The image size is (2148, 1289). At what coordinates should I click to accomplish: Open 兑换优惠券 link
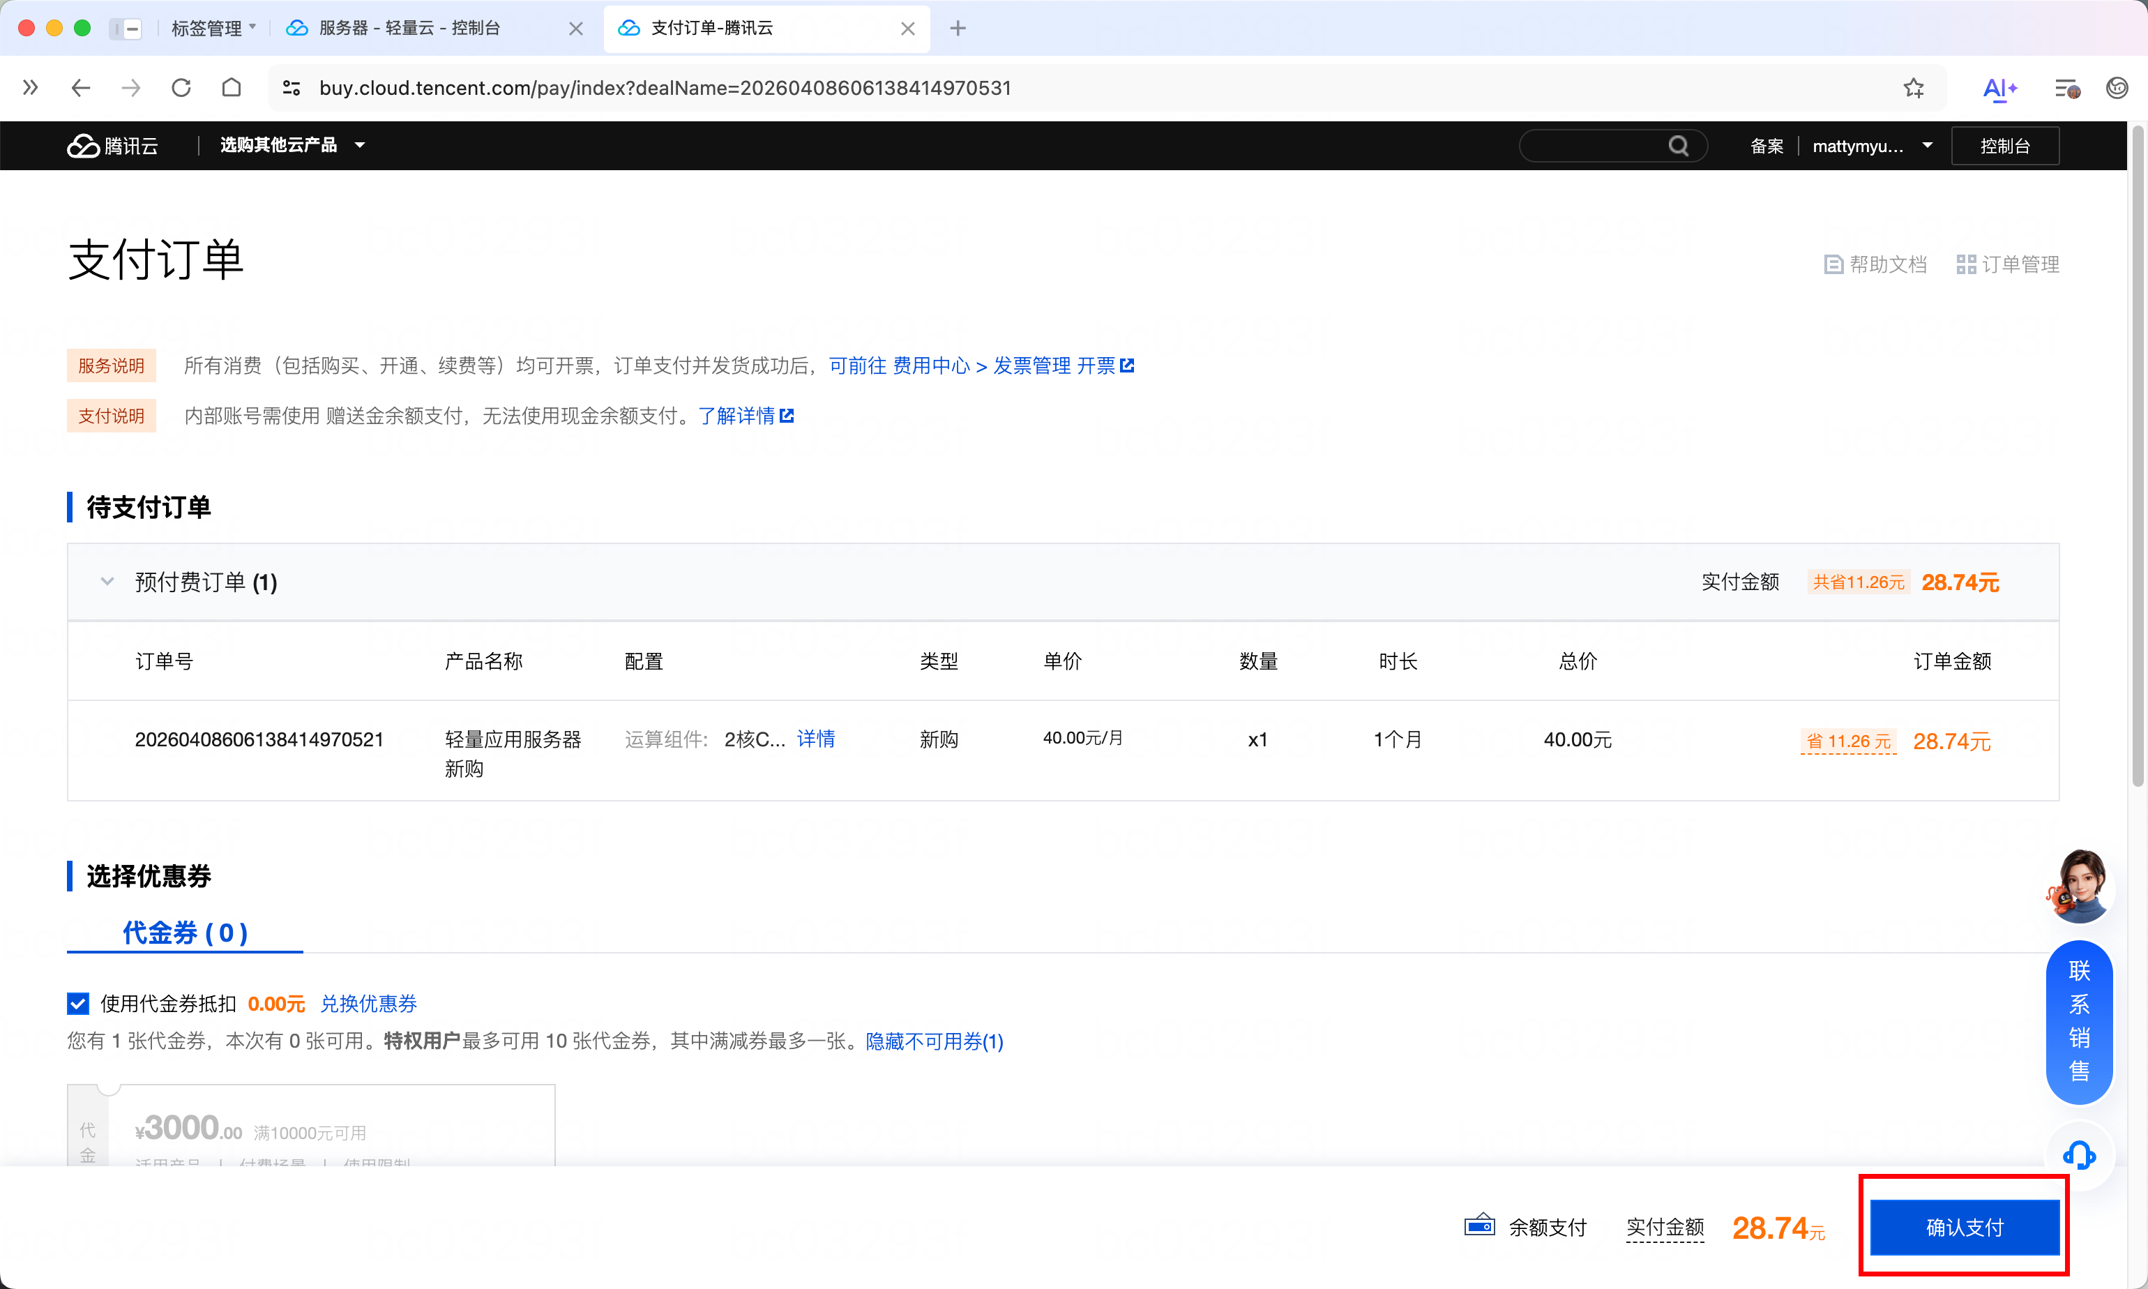[368, 1004]
